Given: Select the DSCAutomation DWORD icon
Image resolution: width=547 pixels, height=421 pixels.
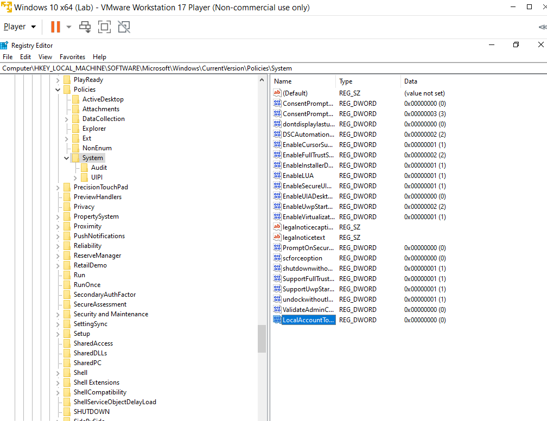Looking at the screenshot, I should (x=277, y=135).
